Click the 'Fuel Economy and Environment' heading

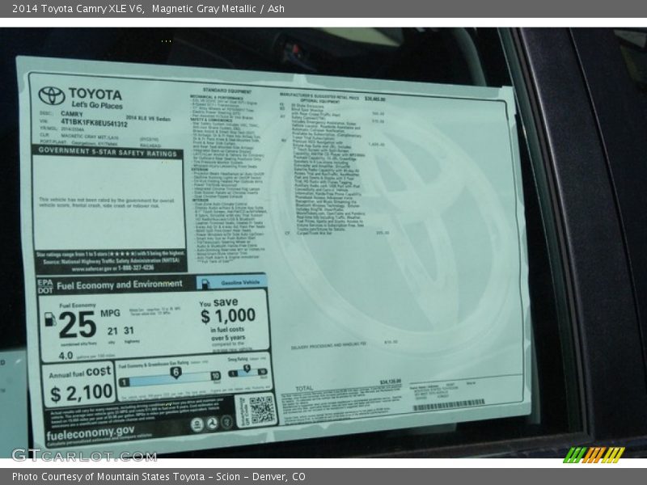pos(119,285)
